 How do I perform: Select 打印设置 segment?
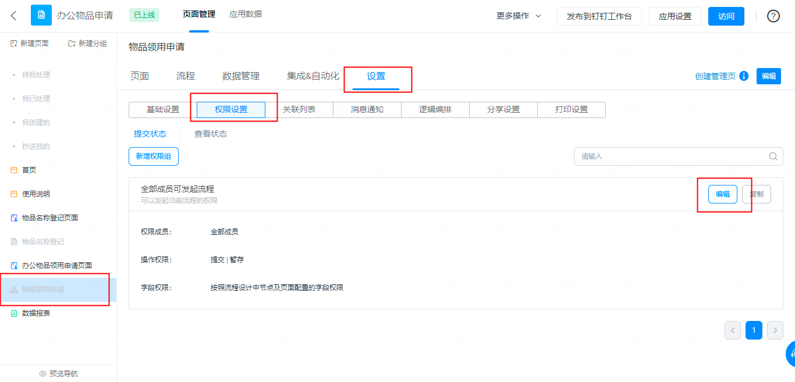pyautogui.click(x=572, y=110)
